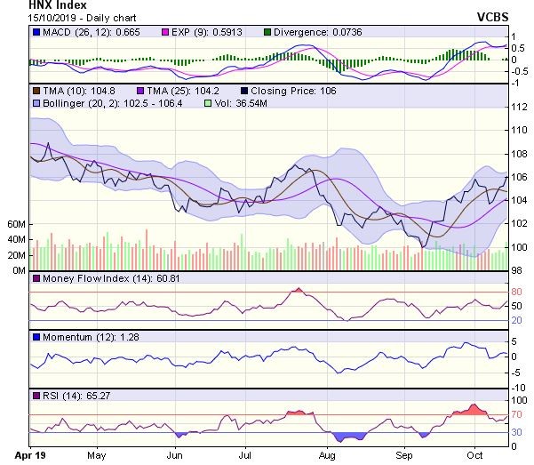Screen dimensions: 534x465
Task: Click the Aug marker on time axis
Action: click(327, 455)
